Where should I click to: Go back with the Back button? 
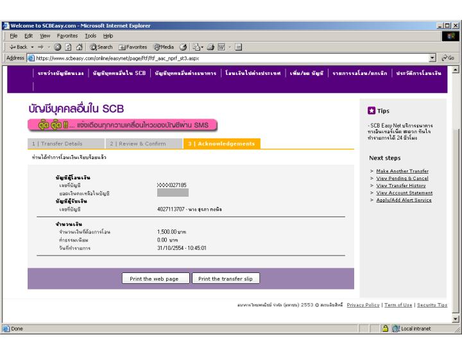18,47
